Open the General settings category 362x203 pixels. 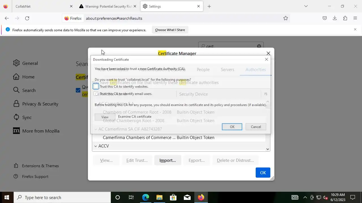pos(30,63)
